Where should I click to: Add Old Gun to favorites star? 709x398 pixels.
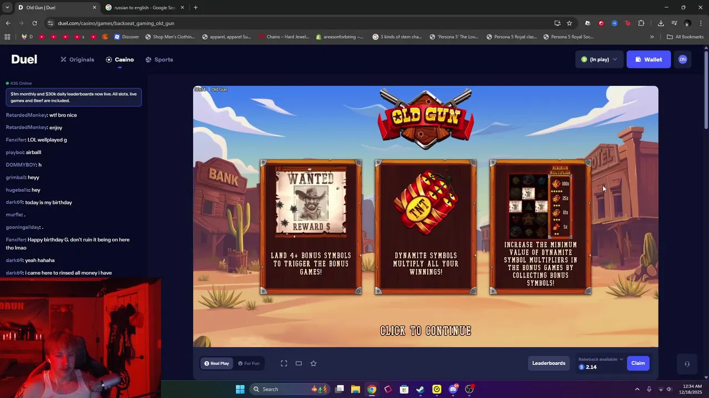pyautogui.click(x=314, y=363)
